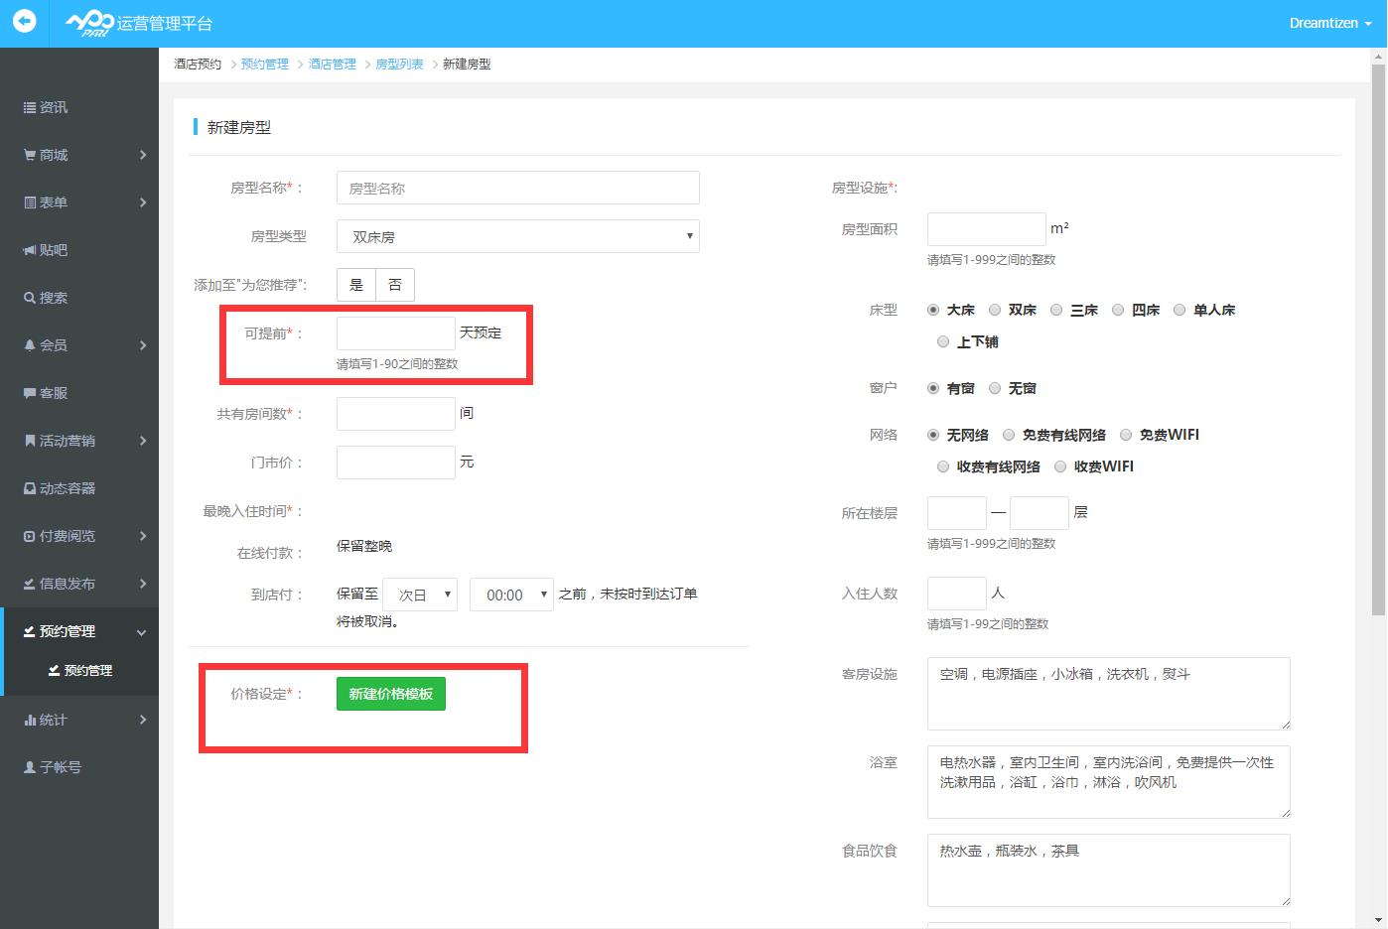Open the 次日 day dropdown
Viewport: 1388px width, 929px height.
420,595
